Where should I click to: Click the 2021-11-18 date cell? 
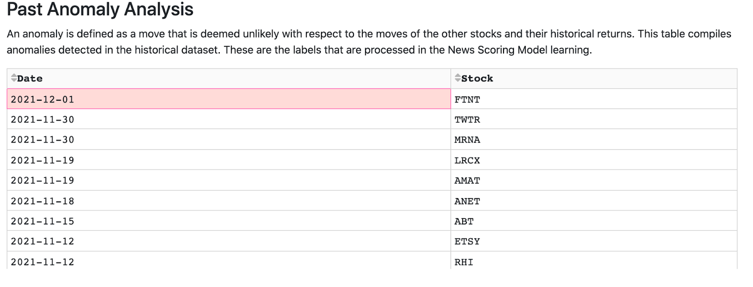tap(42, 201)
